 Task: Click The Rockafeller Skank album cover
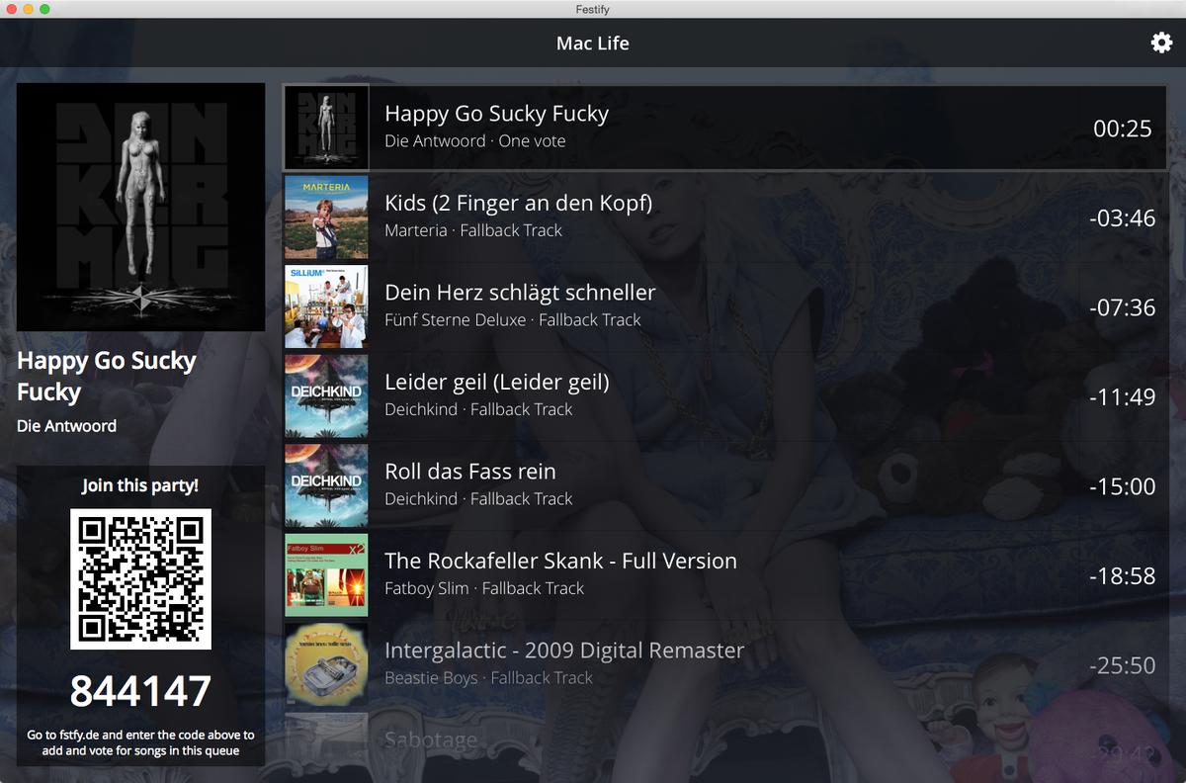point(326,575)
